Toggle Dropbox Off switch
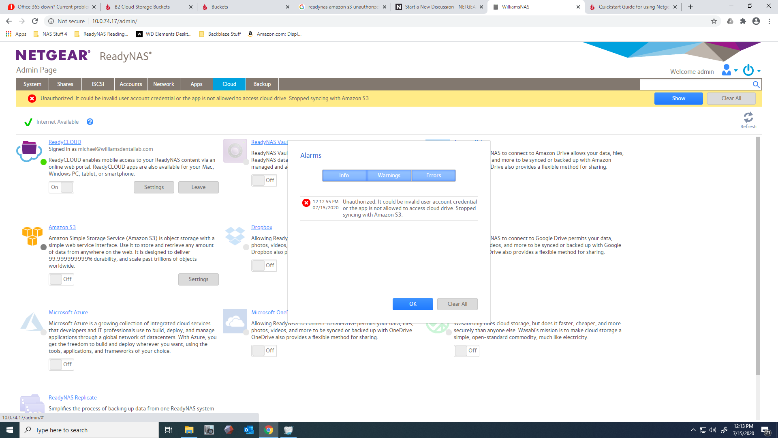Screen dimensions: 778x438 [x=264, y=266]
